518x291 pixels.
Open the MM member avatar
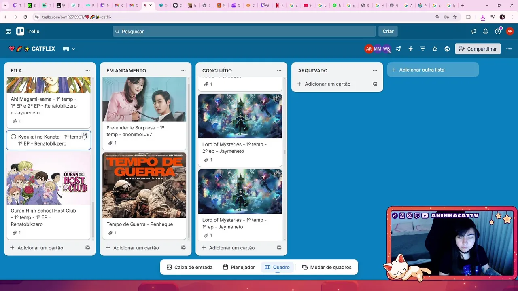(x=378, y=49)
